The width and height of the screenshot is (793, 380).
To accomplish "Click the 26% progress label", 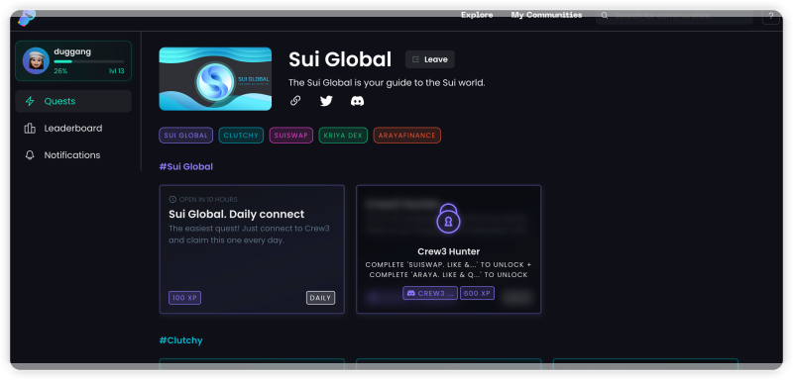I will [60, 71].
